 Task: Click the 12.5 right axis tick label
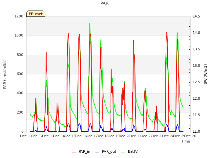pyautogui.click(x=196, y=82)
